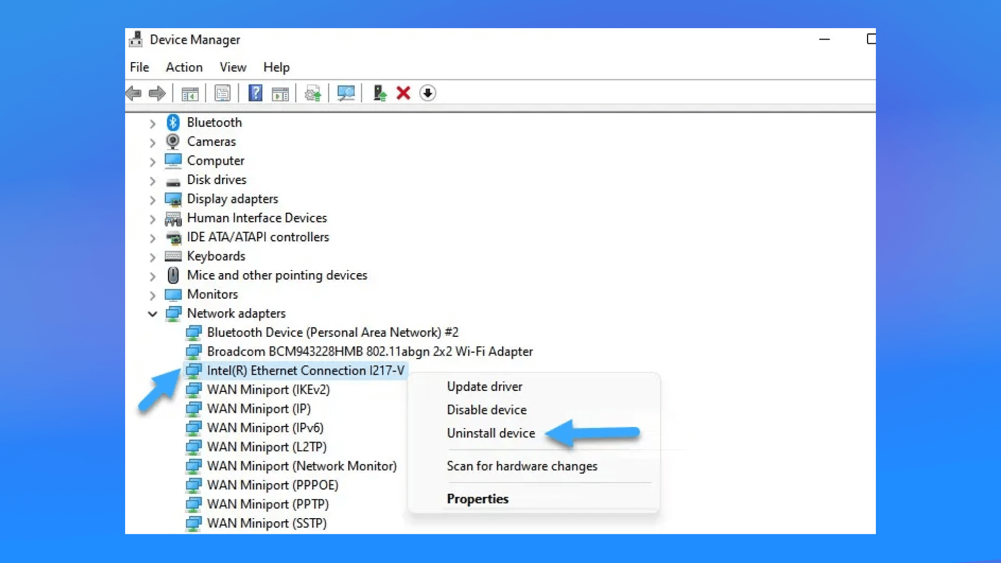Select WAN Miniport (PPPOE)
The height and width of the screenshot is (563, 1001).
(273, 485)
